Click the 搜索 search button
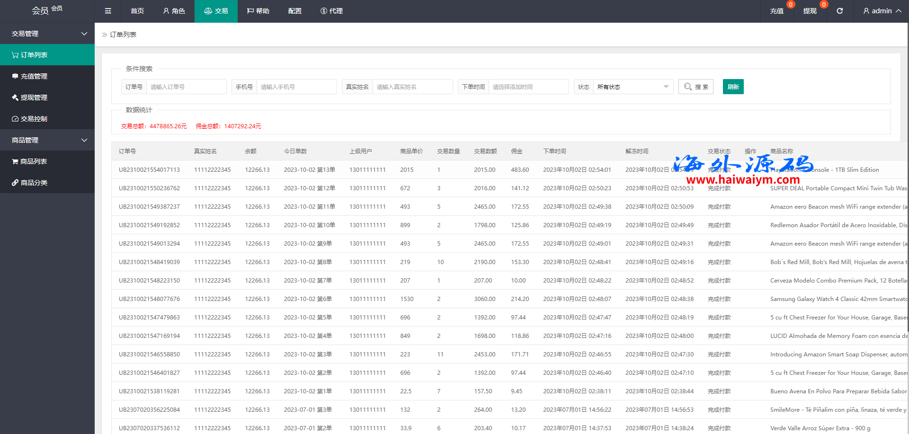Screen dimensions: 909x434 [696, 87]
